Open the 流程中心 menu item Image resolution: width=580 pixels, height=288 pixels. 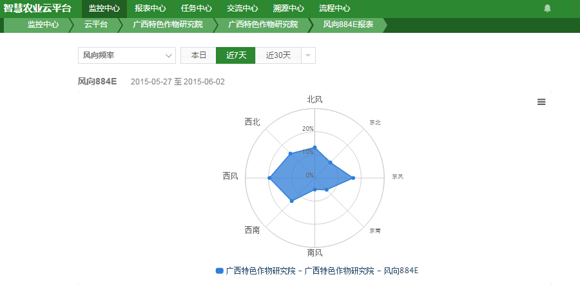coord(334,8)
